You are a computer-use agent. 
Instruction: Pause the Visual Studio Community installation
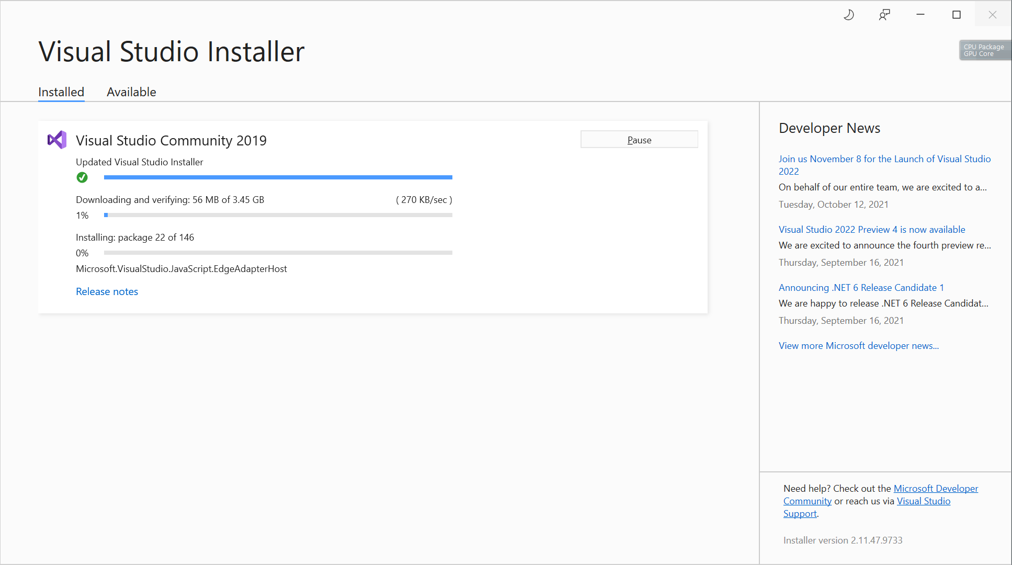click(x=639, y=140)
